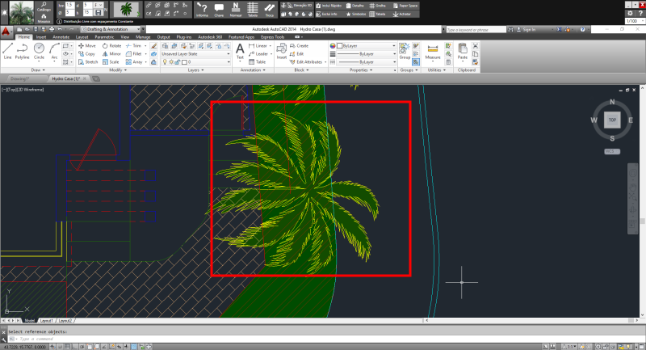Open the Annotate ribbon tab

(61, 37)
